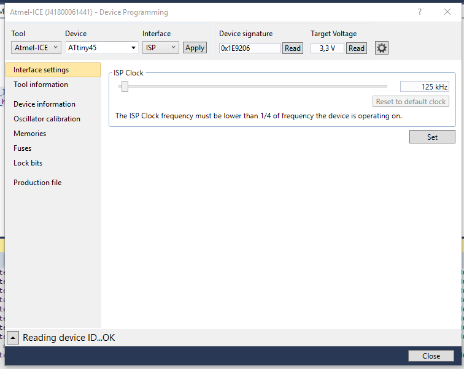Click the 125 kHz clock value field
The width and height of the screenshot is (464, 369).
[424, 86]
